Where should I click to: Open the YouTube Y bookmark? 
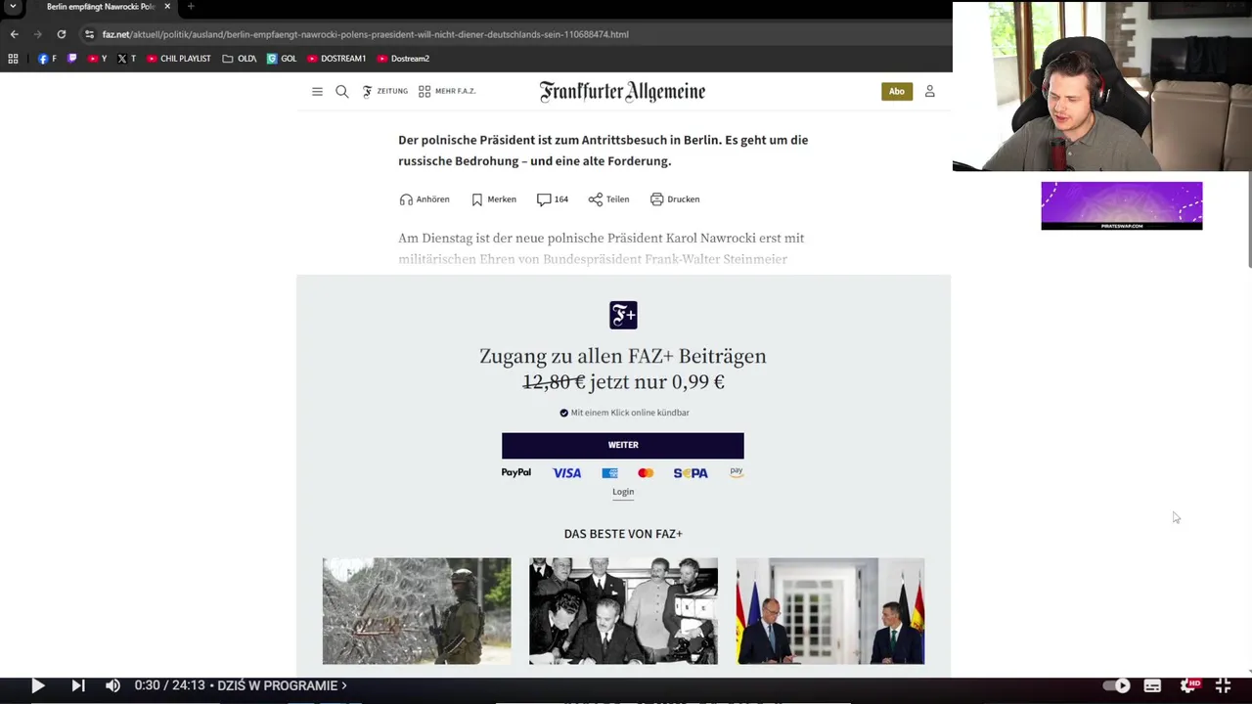[97, 59]
